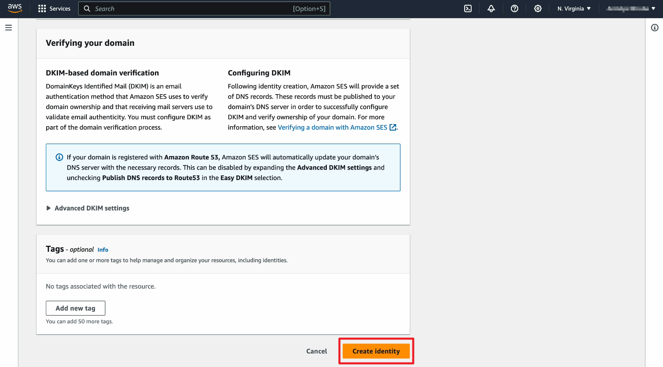
Task: Open the info panel icon at right
Action: tap(654, 28)
